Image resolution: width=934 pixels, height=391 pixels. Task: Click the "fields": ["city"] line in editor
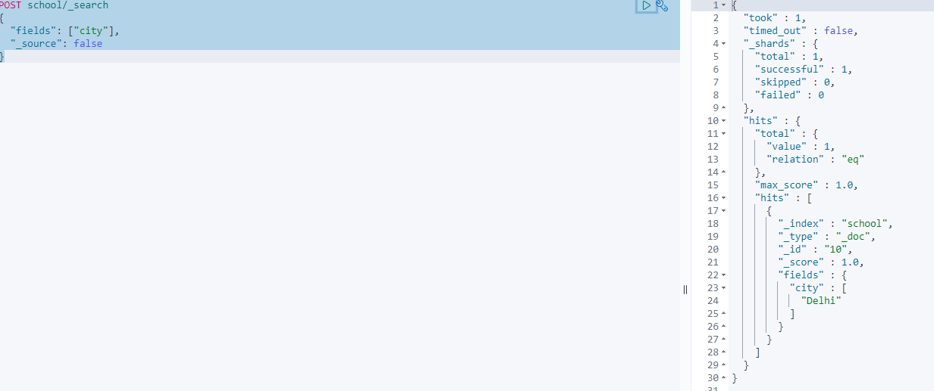point(65,31)
